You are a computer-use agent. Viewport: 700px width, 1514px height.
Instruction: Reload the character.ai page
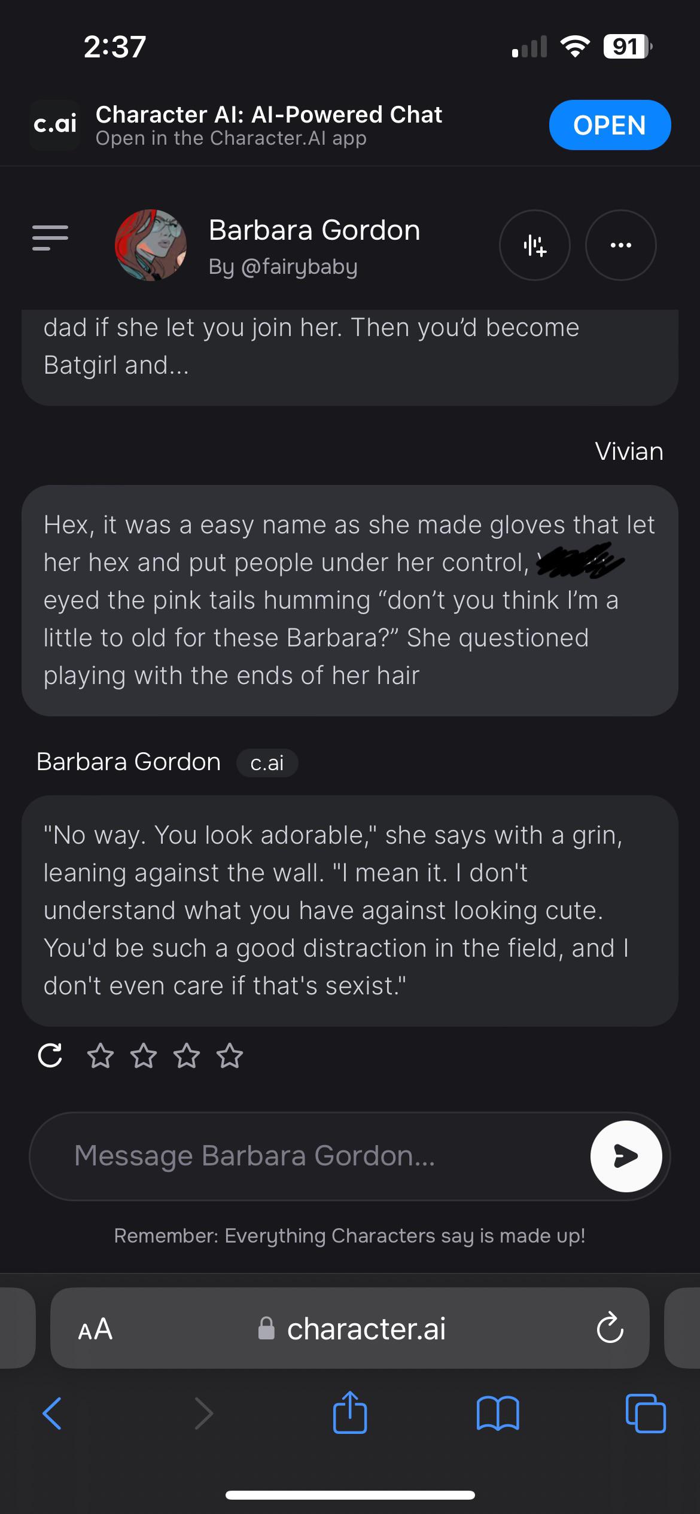coord(610,1329)
